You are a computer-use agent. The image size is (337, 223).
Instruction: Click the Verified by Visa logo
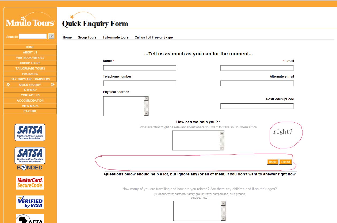click(x=30, y=202)
